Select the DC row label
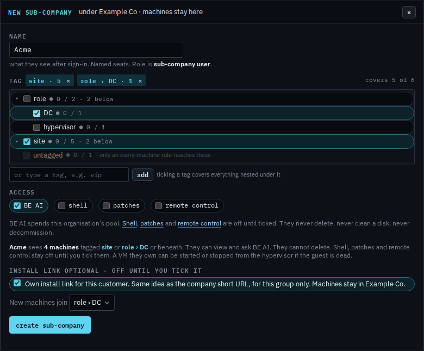The height and width of the screenshot is (351, 424). 48,113
